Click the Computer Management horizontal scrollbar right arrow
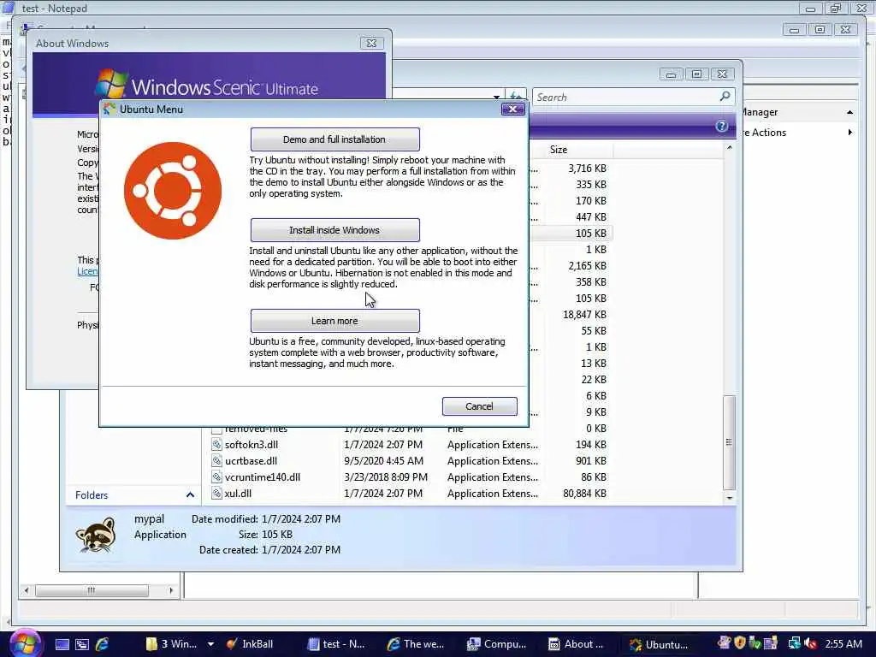 coord(171,590)
